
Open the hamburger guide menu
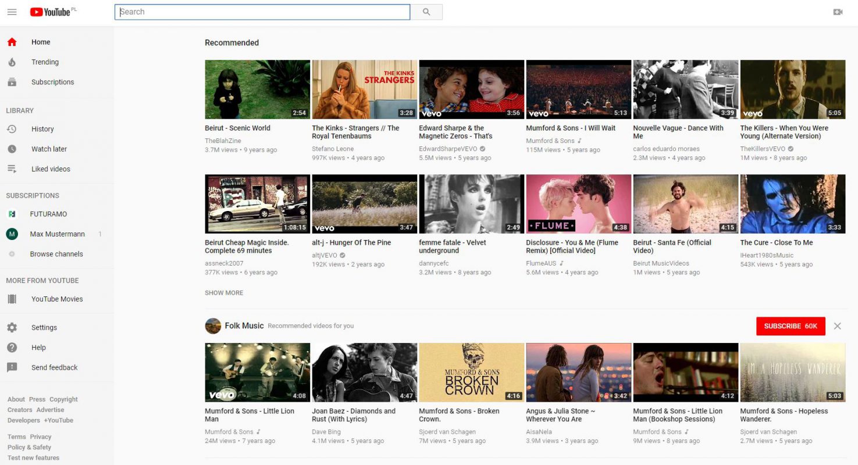pyautogui.click(x=12, y=12)
